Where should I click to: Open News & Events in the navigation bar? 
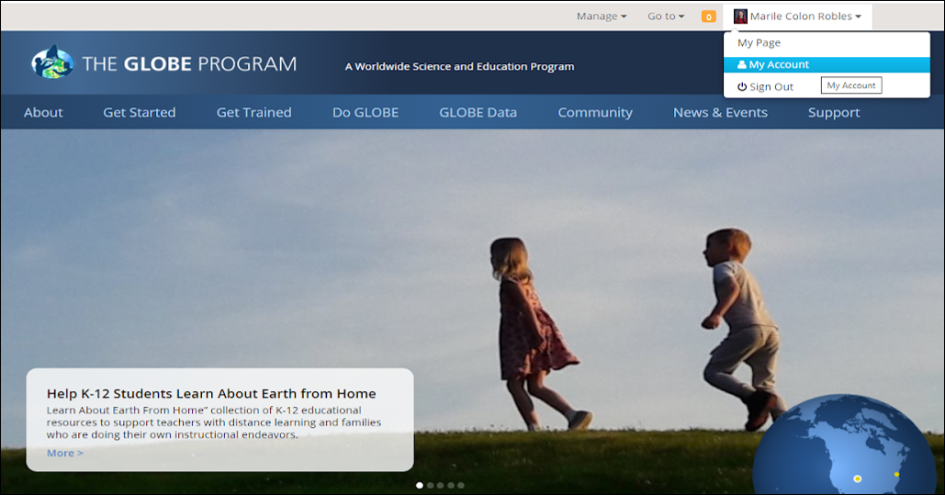pos(719,112)
